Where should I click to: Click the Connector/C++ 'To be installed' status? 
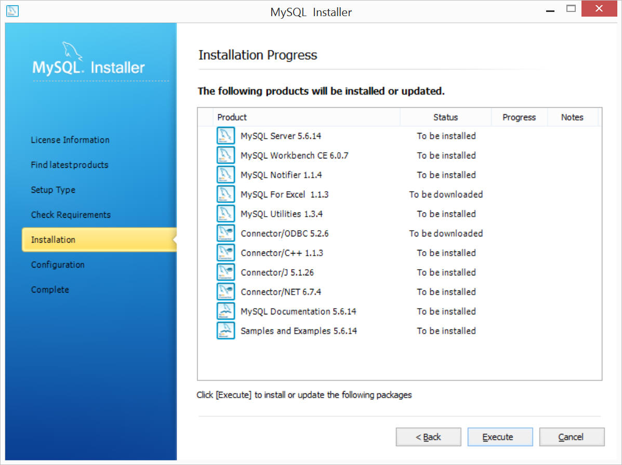click(x=446, y=253)
